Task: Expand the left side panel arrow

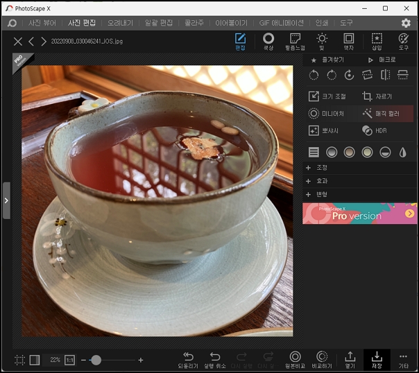Action: 6,200
